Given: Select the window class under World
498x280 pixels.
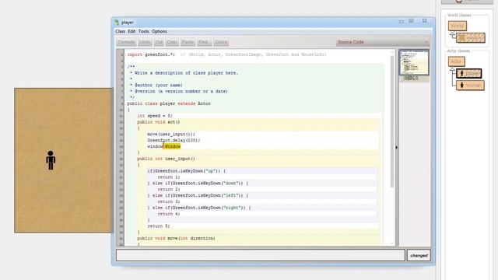Looking at the screenshot, I should [x=471, y=38].
